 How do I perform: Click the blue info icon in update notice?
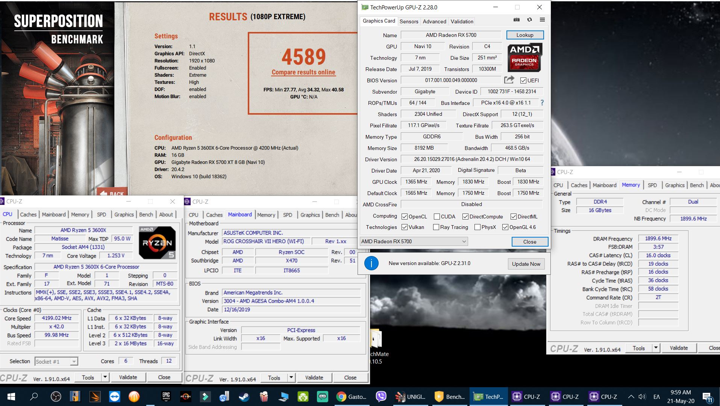(371, 263)
